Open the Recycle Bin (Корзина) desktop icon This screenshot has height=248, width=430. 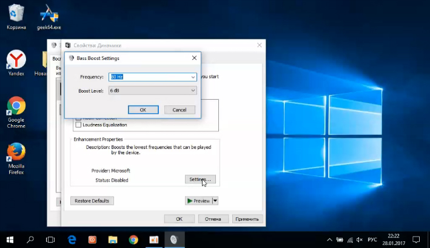click(16, 13)
